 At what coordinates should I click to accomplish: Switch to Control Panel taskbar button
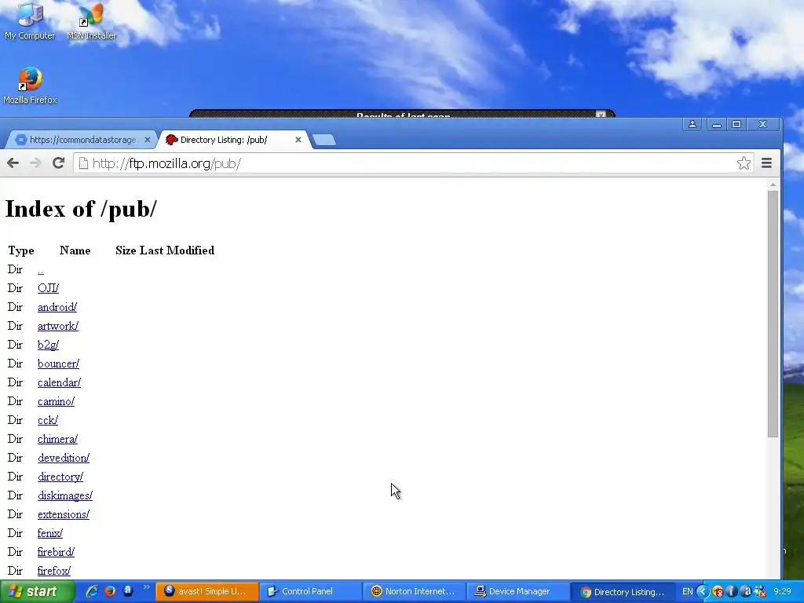pos(310,591)
